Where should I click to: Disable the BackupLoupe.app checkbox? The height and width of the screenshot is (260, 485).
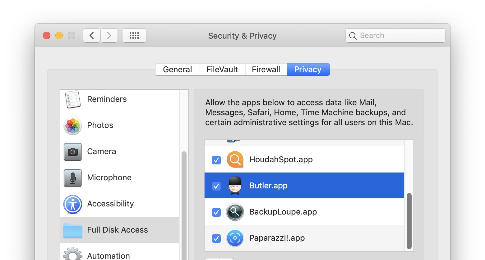[x=216, y=212]
